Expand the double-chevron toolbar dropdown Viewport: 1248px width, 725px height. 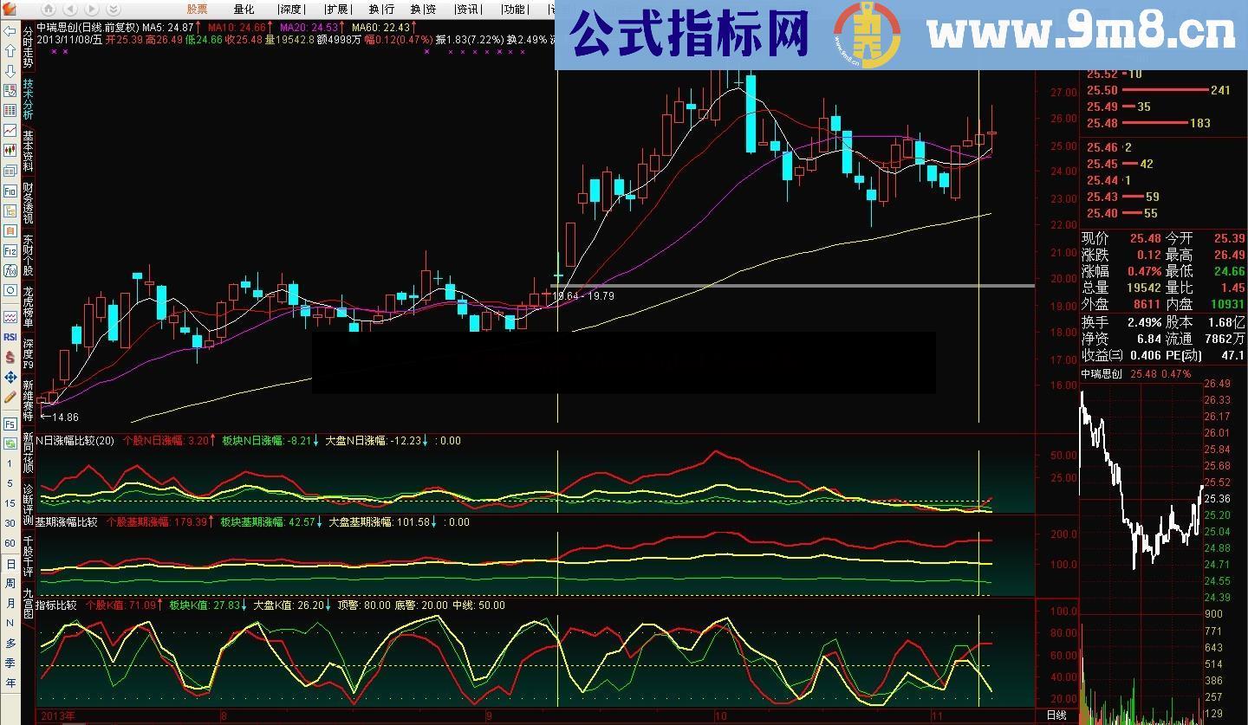[114, 9]
